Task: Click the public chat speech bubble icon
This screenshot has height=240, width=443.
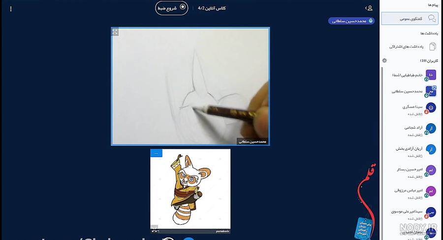Action: click(x=431, y=19)
